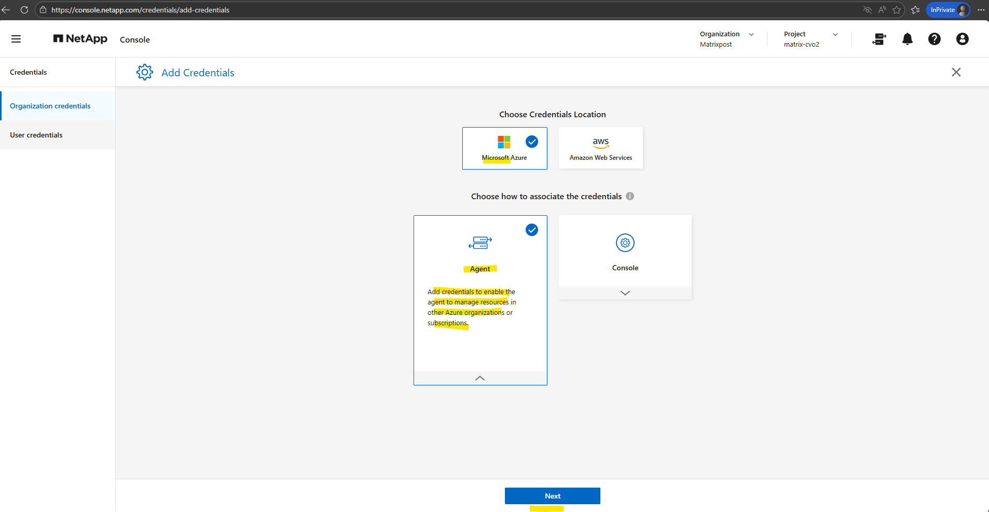Click the Credentials sidebar heading
The height and width of the screenshot is (512, 989).
[29, 72]
